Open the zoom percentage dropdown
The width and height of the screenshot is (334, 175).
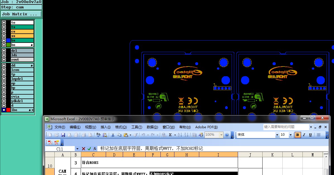(221, 135)
